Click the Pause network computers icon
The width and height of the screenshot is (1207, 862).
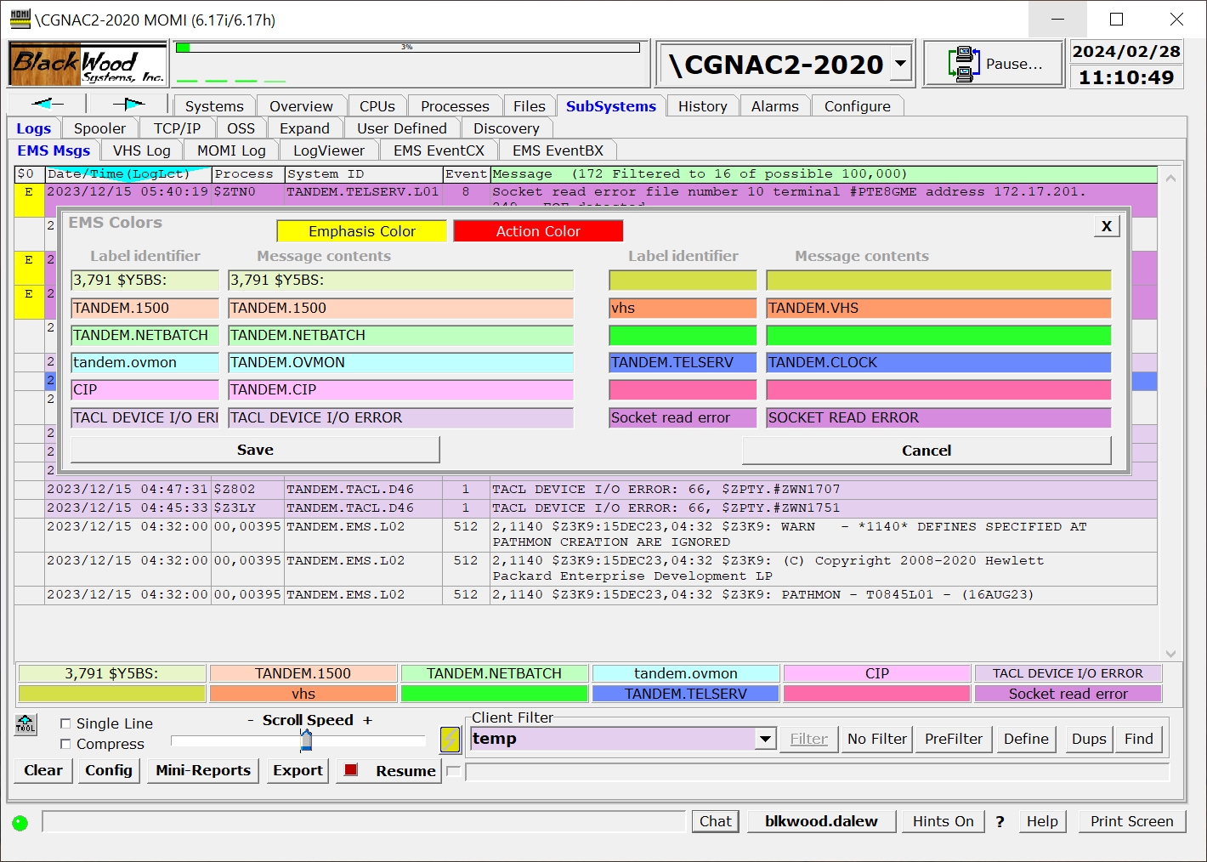tap(963, 64)
